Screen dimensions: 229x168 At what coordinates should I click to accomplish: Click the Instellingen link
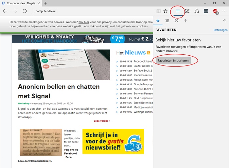[x=220, y=30]
